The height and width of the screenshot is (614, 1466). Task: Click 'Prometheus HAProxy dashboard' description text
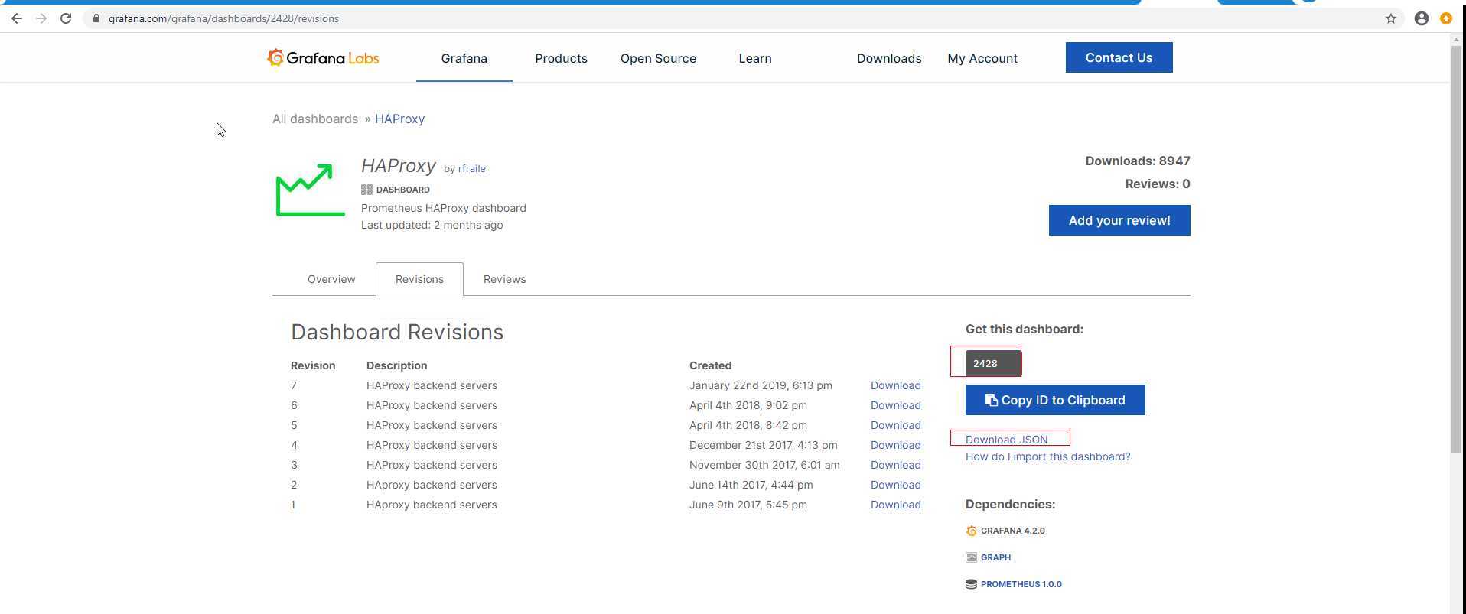pyautogui.click(x=443, y=208)
